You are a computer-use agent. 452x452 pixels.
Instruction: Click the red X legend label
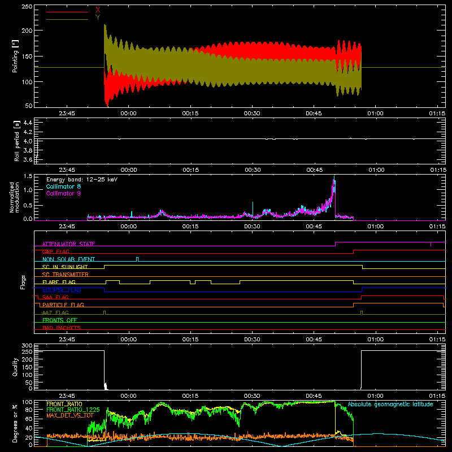coord(98,10)
